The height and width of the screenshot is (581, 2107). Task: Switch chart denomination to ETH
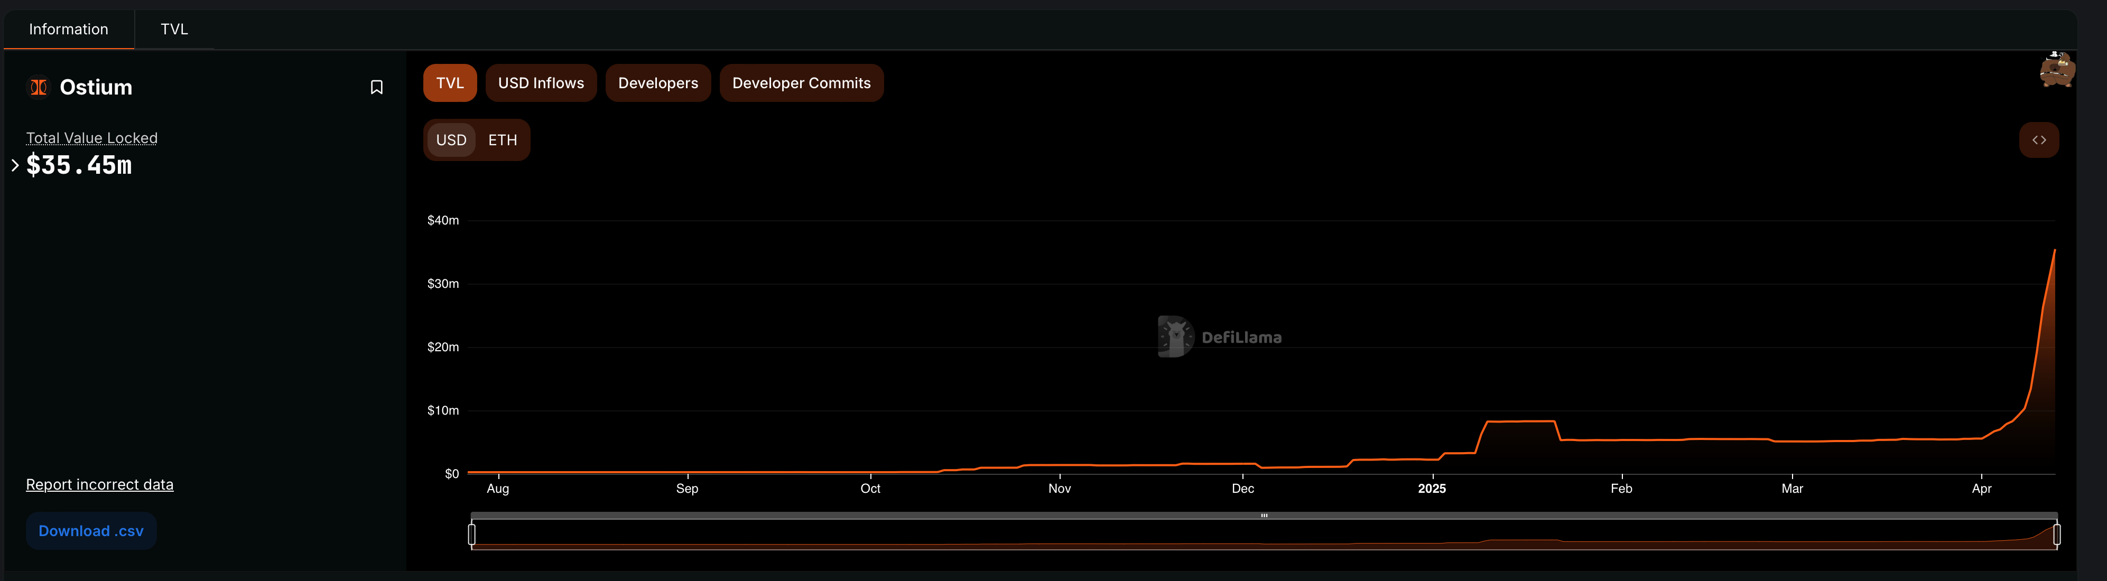502,140
